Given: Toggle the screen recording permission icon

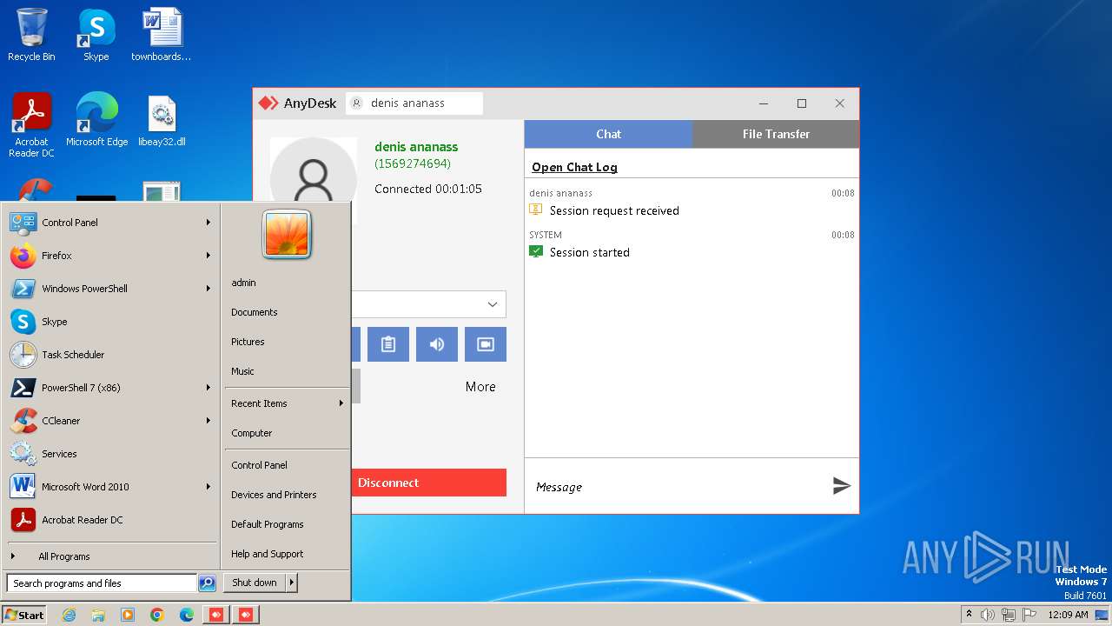Looking at the screenshot, I should (x=486, y=344).
